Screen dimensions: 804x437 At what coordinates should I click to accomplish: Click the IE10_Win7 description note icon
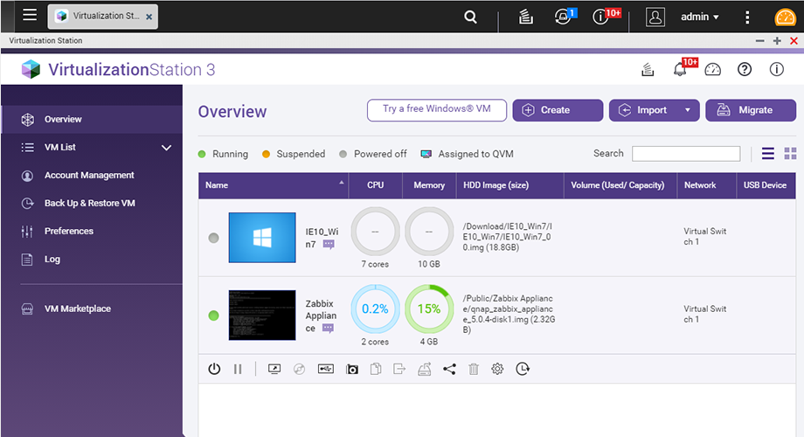(x=329, y=245)
